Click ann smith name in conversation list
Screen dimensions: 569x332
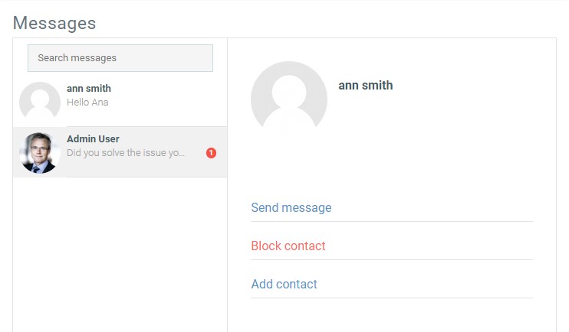pos(89,89)
